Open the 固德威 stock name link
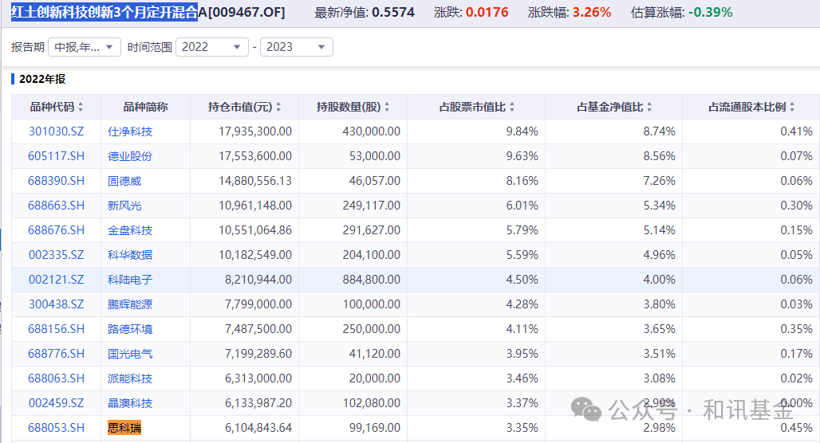The width and height of the screenshot is (820, 443). click(124, 181)
